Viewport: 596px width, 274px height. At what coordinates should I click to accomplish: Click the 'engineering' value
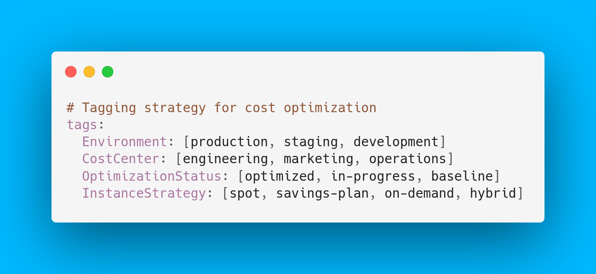225,159
